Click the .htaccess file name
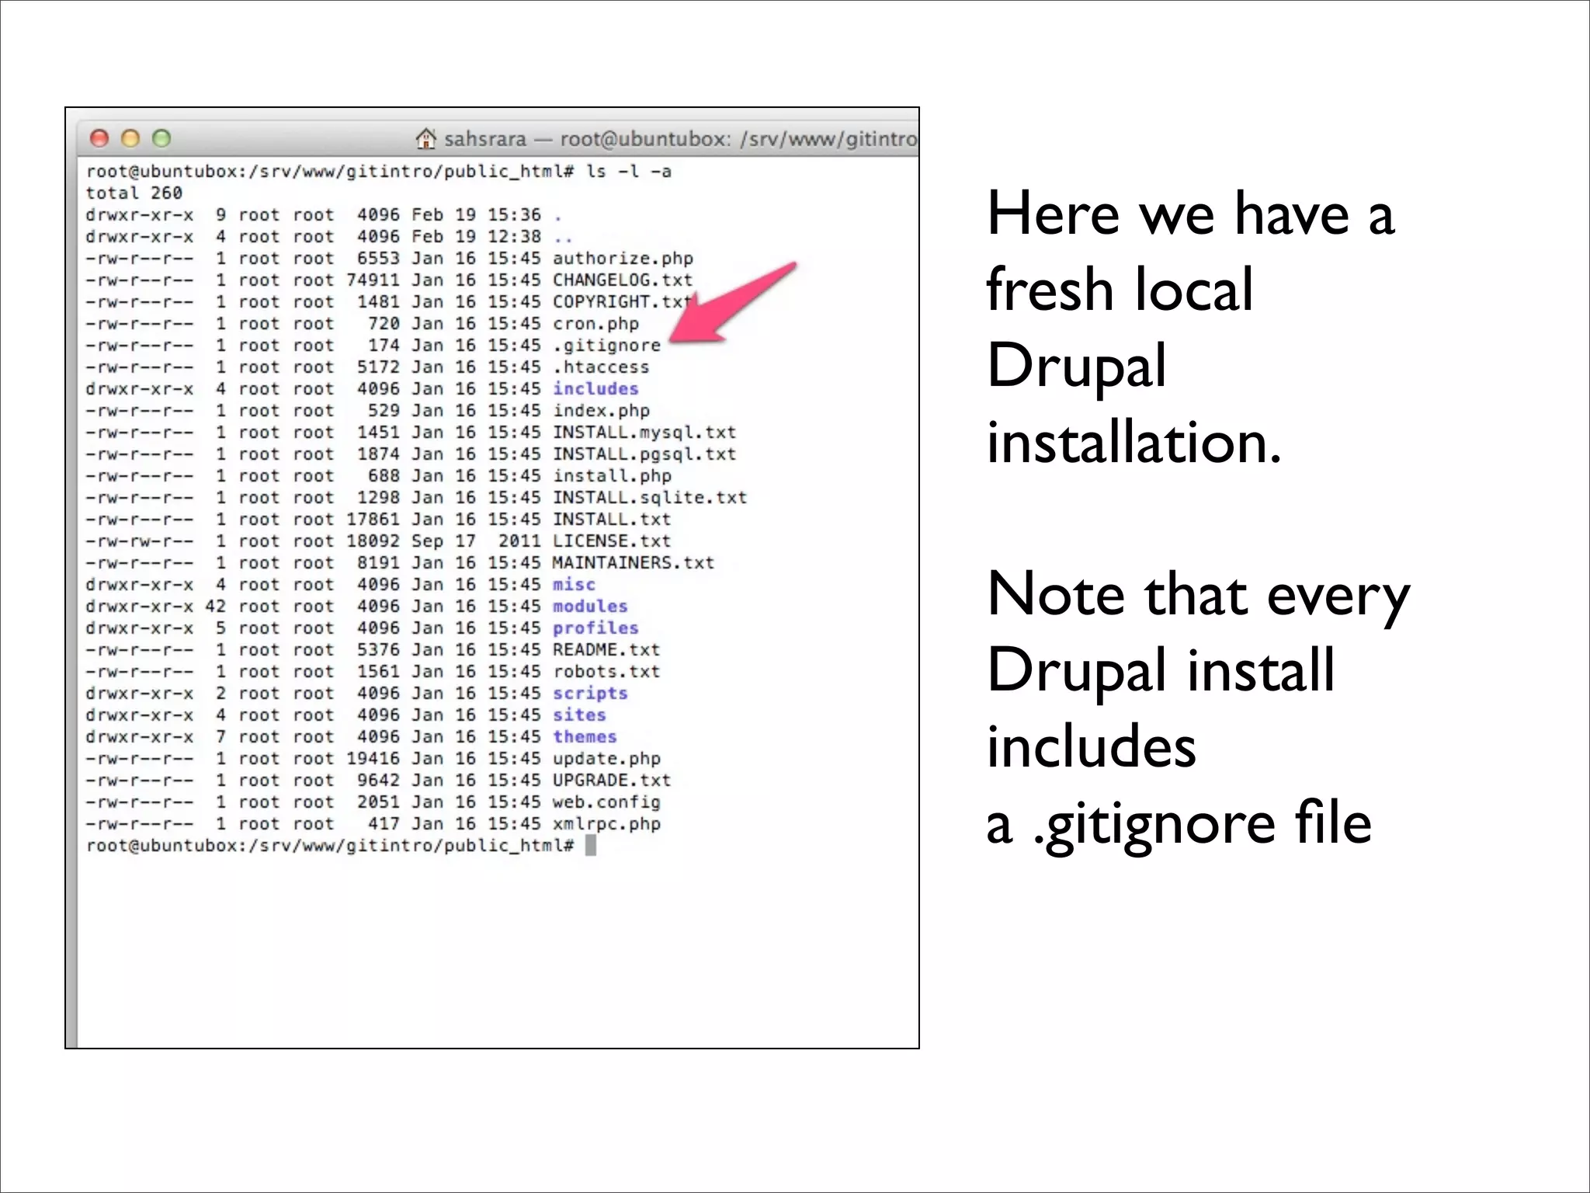The height and width of the screenshot is (1193, 1590). pyautogui.click(x=601, y=367)
